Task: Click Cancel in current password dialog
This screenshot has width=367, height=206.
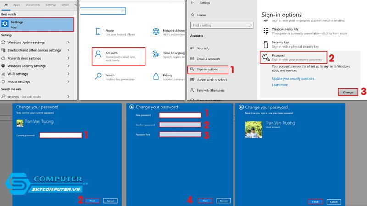Action: click(x=111, y=201)
